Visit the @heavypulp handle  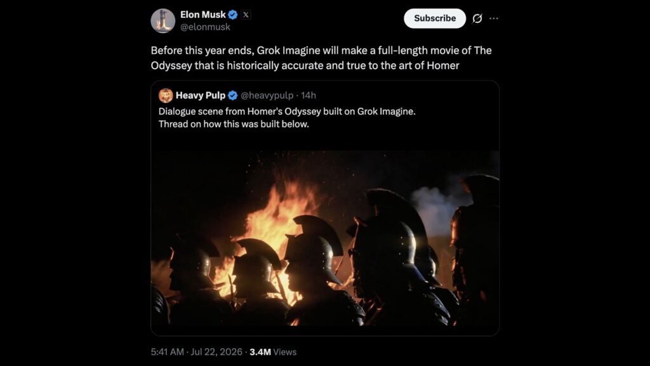click(x=267, y=95)
